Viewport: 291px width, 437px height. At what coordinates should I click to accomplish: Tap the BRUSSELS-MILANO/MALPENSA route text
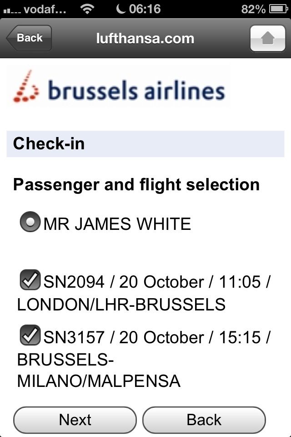(x=99, y=371)
